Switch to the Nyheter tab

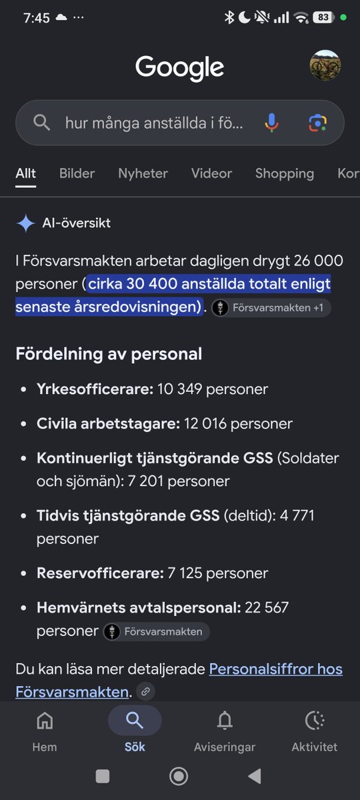tap(143, 173)
